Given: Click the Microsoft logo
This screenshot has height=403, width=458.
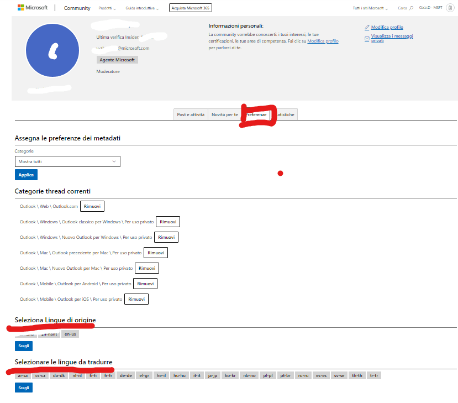Looking at the screenshot, I should pos(33,8).
